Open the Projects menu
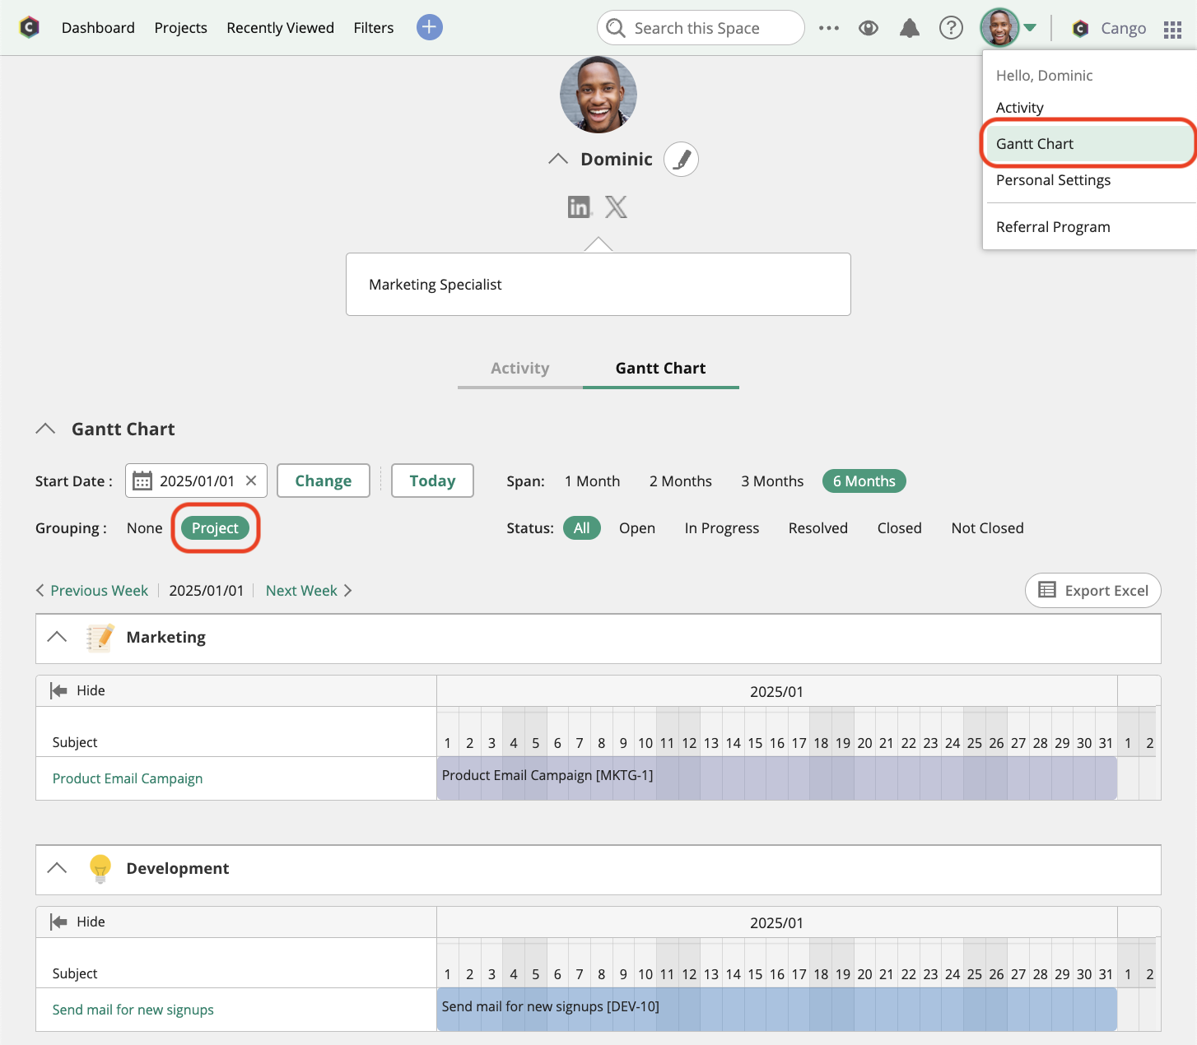 [x=180, y=28]
